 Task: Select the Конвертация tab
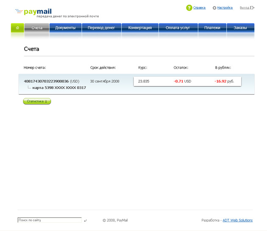coord(140,28)
